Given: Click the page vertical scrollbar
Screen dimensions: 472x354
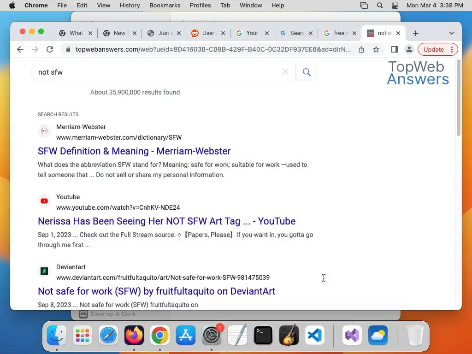Looking at the screenshot, I should tap(458, 98).
